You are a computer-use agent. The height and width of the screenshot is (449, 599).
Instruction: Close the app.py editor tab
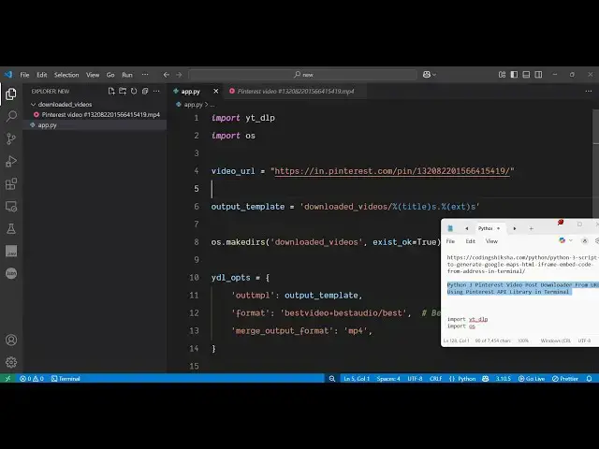216,92
